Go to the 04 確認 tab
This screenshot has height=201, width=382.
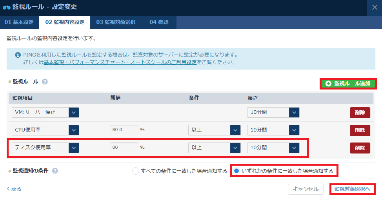159,22
